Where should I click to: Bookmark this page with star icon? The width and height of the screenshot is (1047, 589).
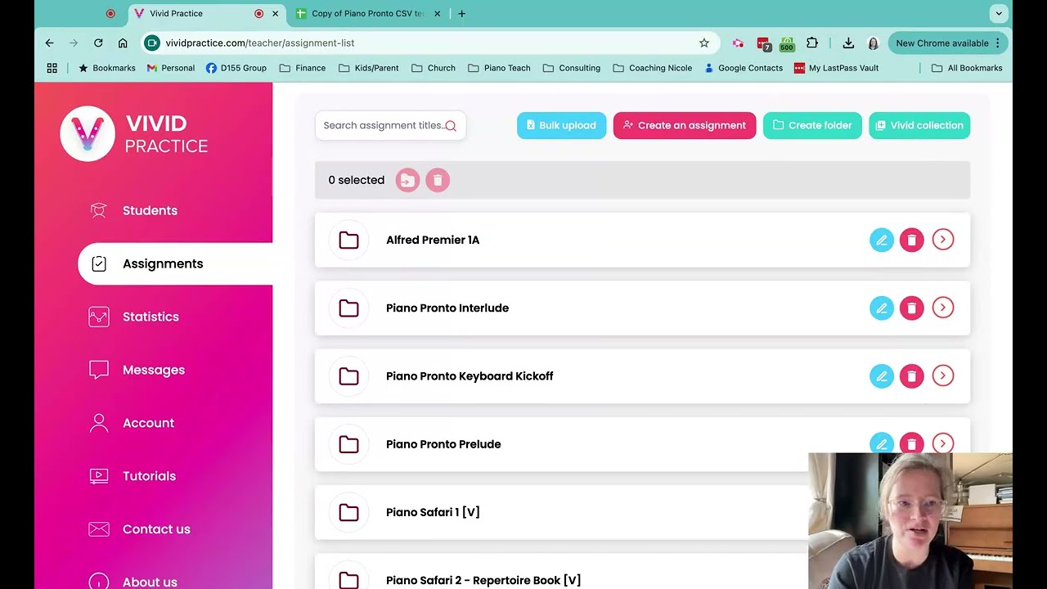click(704, 43)
